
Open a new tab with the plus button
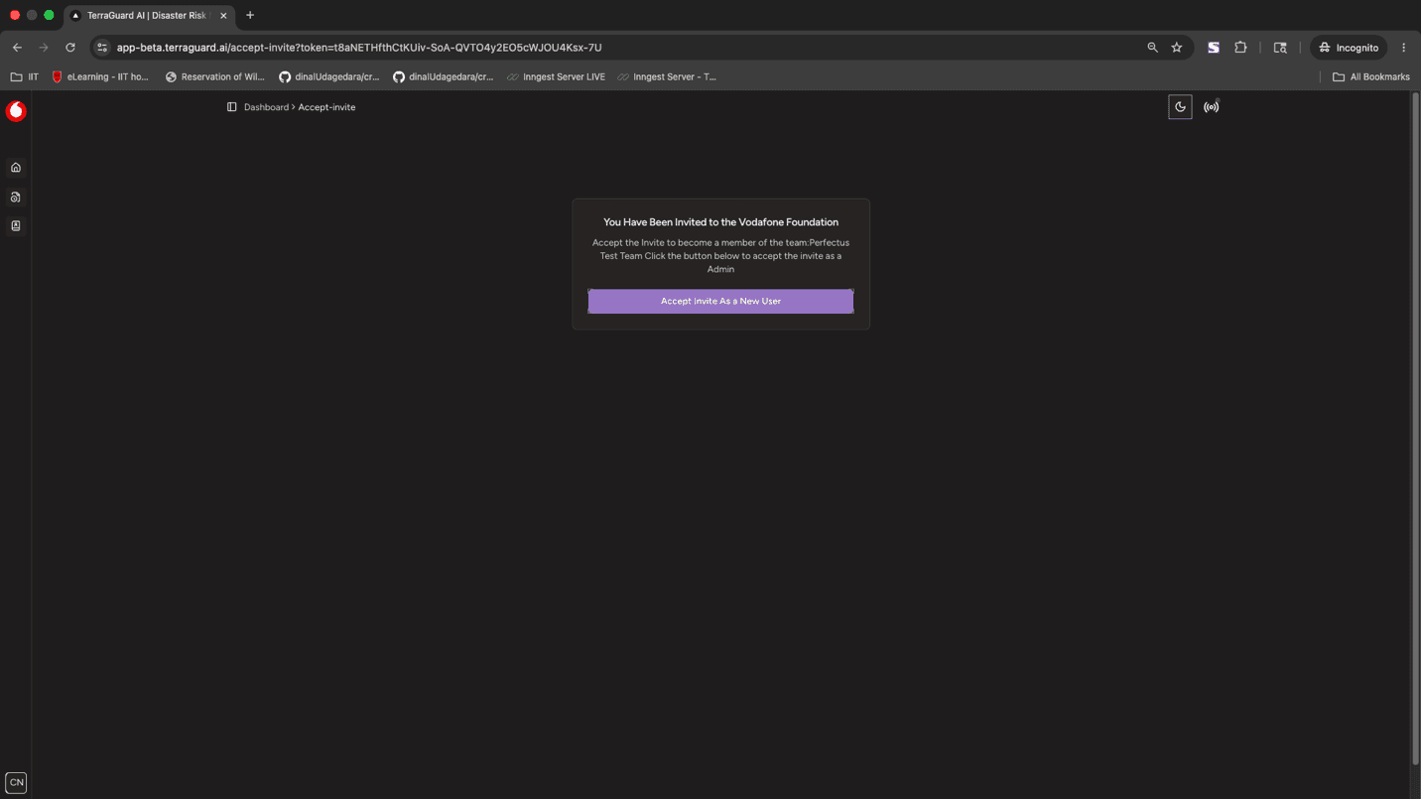tap(250, 15)
